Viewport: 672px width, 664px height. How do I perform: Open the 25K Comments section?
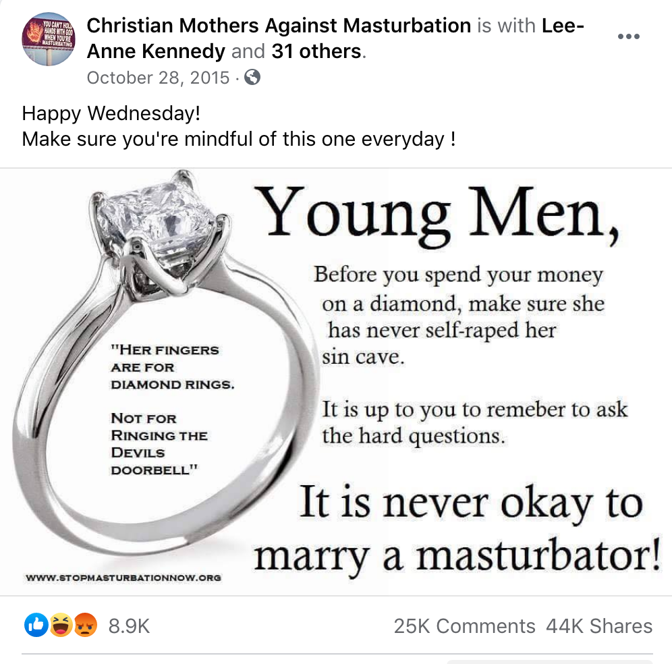point(464,626)
